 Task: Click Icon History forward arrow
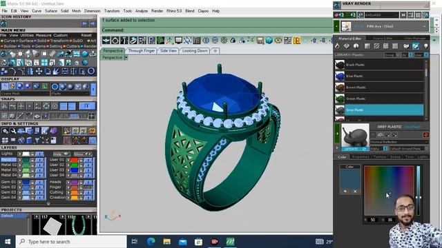click(92, 23)
